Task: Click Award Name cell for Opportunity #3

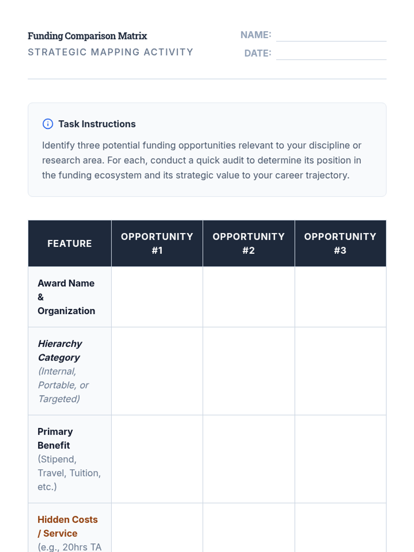Action: 340,297
